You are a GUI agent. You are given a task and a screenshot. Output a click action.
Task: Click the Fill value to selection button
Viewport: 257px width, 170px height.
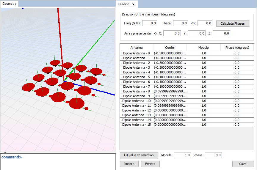[x=139, y=155]
